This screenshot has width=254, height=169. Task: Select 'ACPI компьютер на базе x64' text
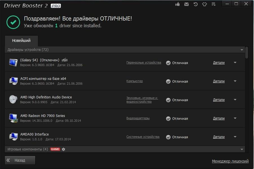(x=43, y=79)
